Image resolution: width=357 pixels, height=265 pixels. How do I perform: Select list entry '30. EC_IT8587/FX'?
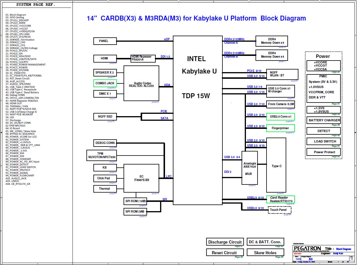16,73
